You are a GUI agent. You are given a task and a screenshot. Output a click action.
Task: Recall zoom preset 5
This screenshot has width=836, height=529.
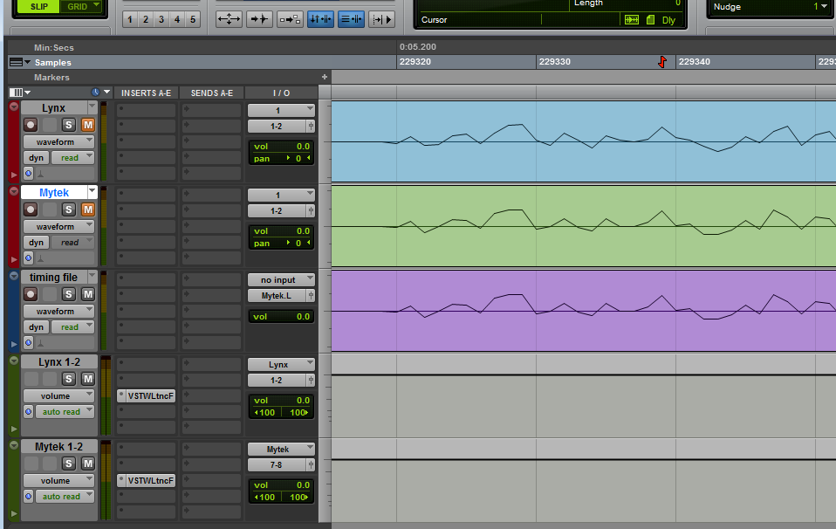[x=193, y=20]
